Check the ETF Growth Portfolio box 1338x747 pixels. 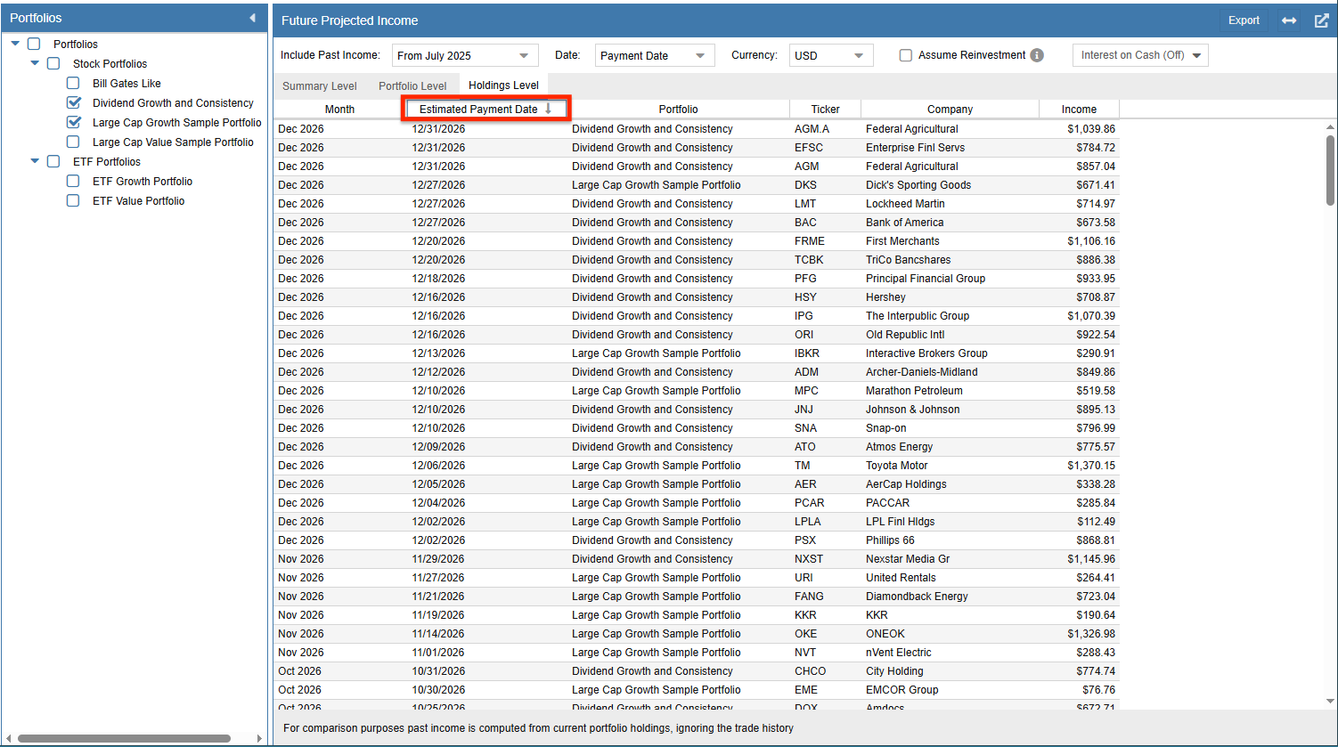pos(73,181)
